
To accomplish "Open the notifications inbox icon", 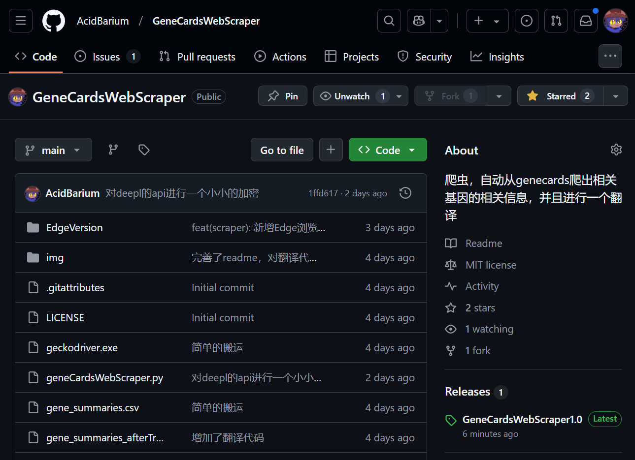I will (x=586, y=21).
